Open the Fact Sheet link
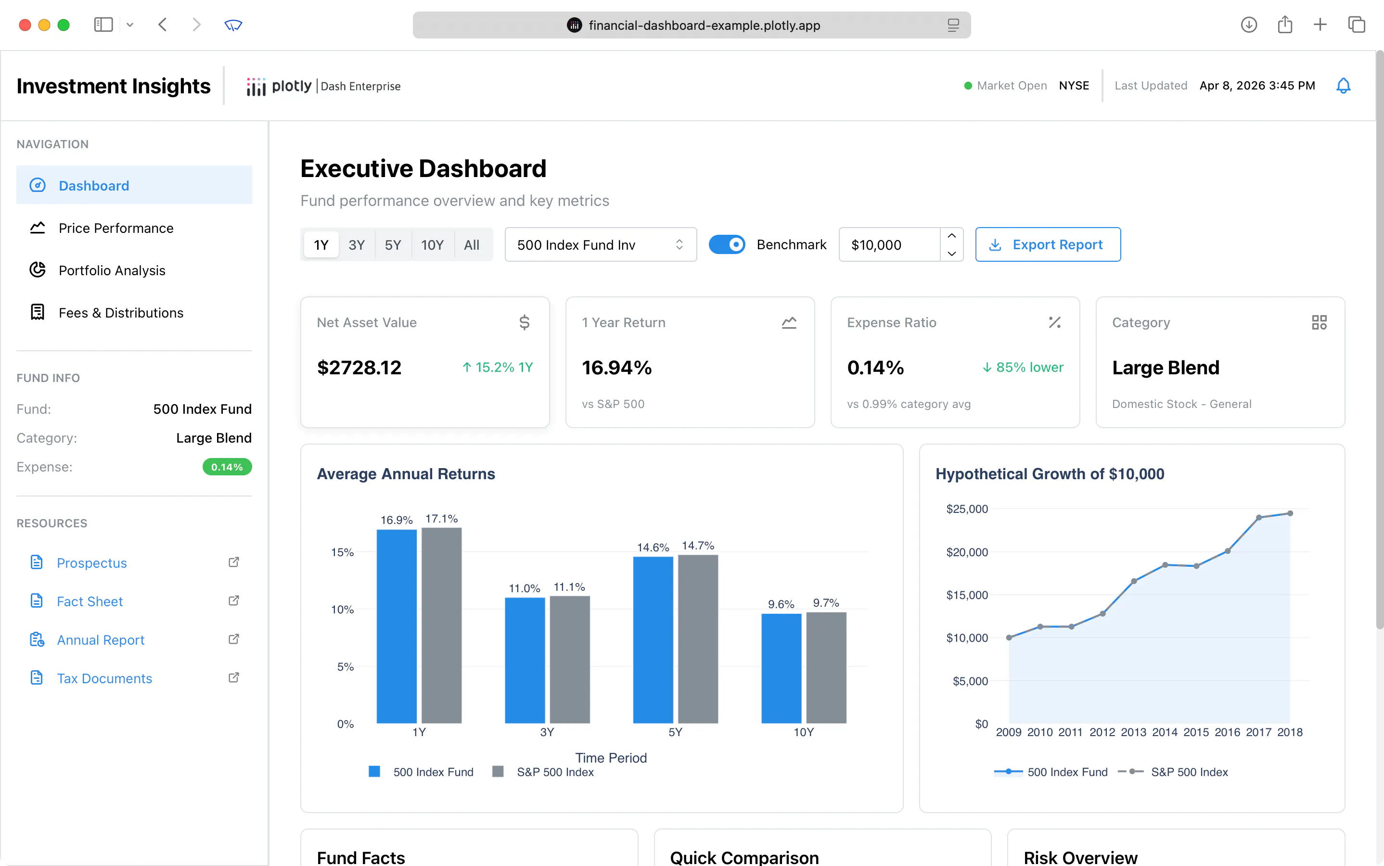The height and width of the screenshot is (866, 1384). pyautogui.click(x=90, y=601)
